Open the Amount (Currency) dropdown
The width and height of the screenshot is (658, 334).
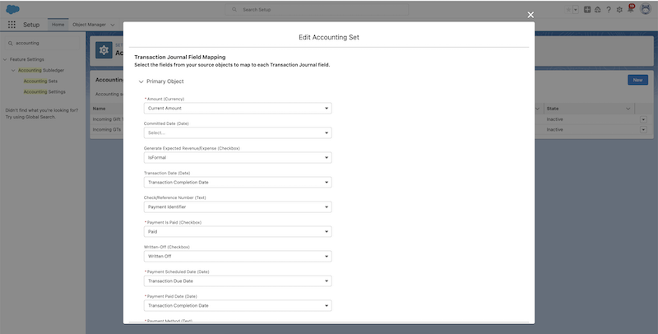click(238, 109)
